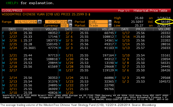Click volume 183773 for 2/26
The image size is (173, 107).
(52, 40)
